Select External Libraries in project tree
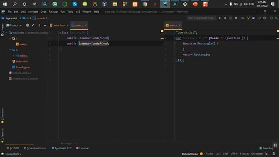 20,73
